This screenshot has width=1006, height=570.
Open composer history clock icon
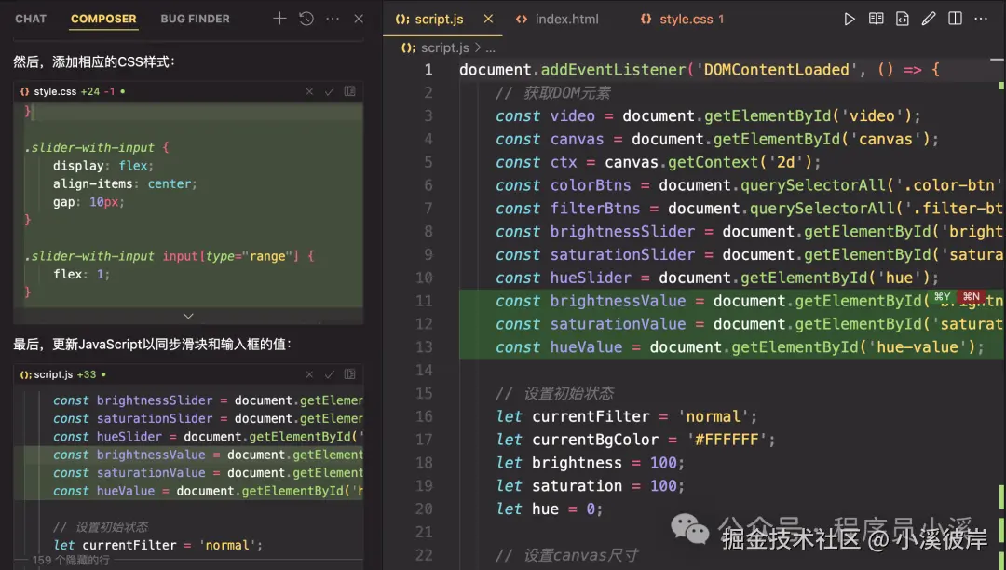pos(306,19)
